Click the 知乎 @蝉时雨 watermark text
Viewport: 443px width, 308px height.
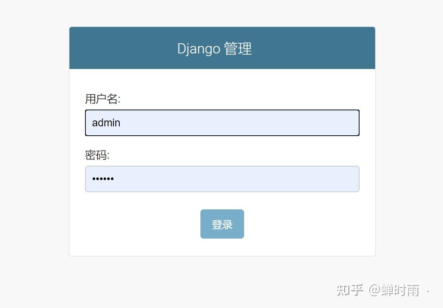380,290
